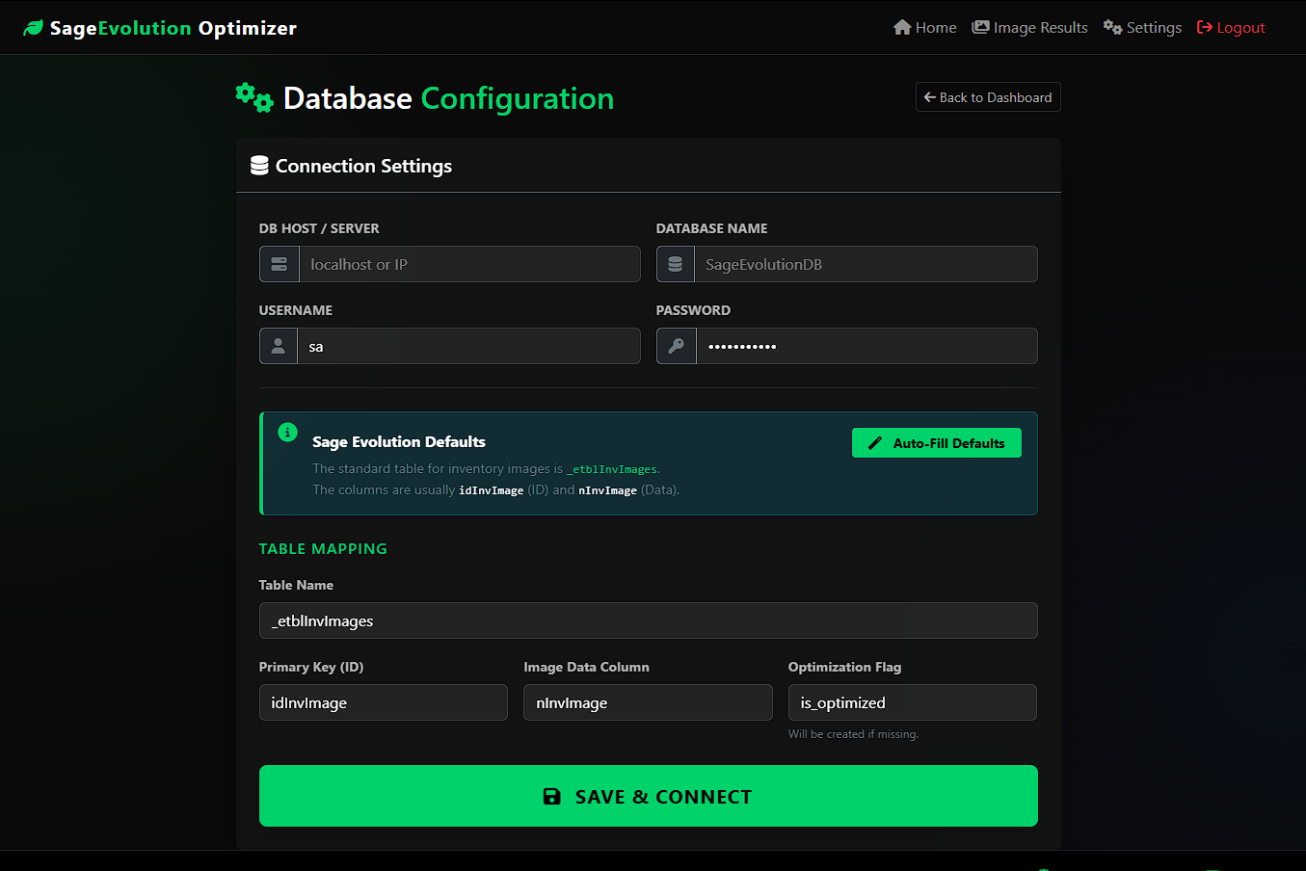
Task: Return via Back to Dashboard button
Action: (x=988, y=97)
